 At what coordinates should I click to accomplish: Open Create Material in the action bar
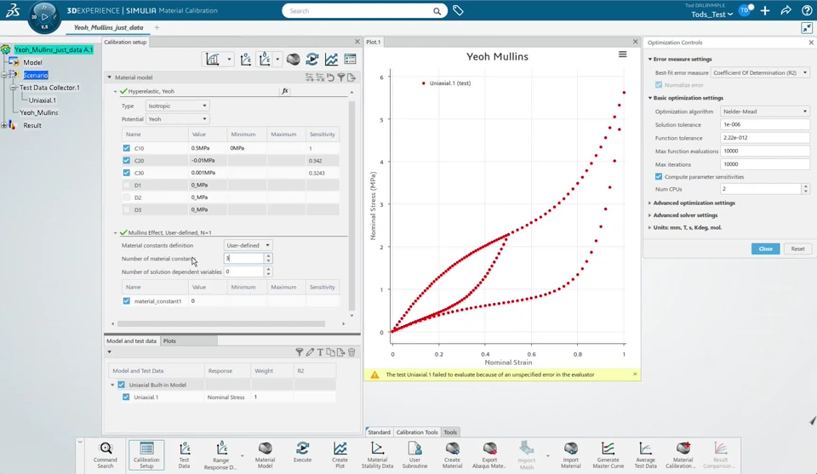[x=452, y=454]
